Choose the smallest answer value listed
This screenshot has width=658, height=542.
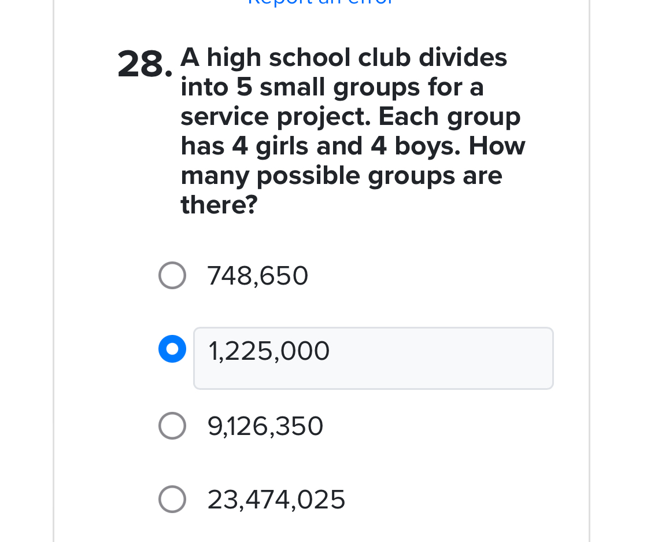pos(257,275)
